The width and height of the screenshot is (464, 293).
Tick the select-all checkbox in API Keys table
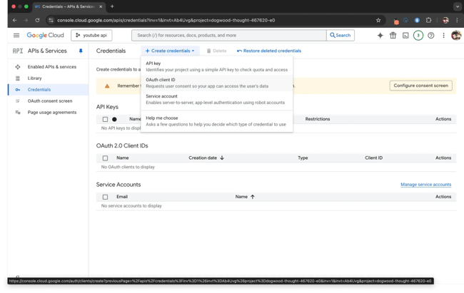(x=105, y=119)
